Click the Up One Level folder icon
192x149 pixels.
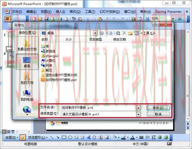click(x=110, y=33)
